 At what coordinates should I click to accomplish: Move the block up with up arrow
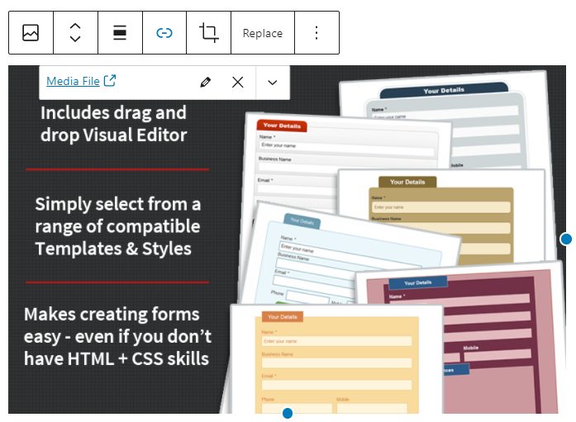click(75, 26)
